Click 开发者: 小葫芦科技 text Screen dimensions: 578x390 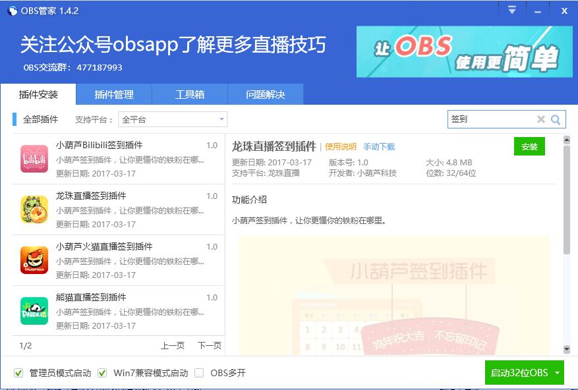pyautogui.click(x=362, y=173)
